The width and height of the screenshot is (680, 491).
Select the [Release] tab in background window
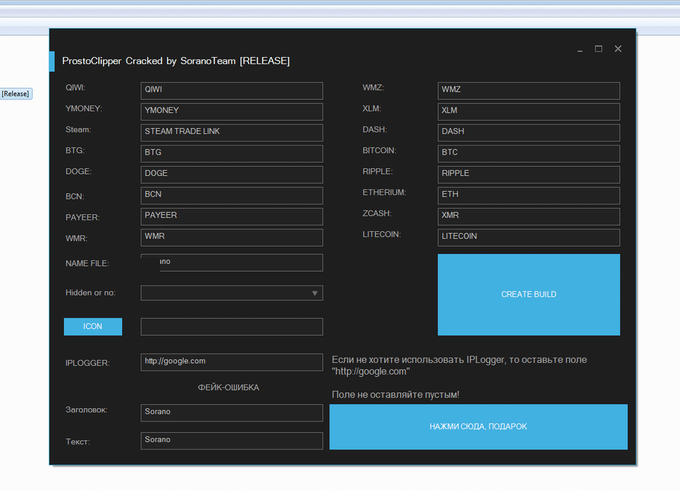15,94
